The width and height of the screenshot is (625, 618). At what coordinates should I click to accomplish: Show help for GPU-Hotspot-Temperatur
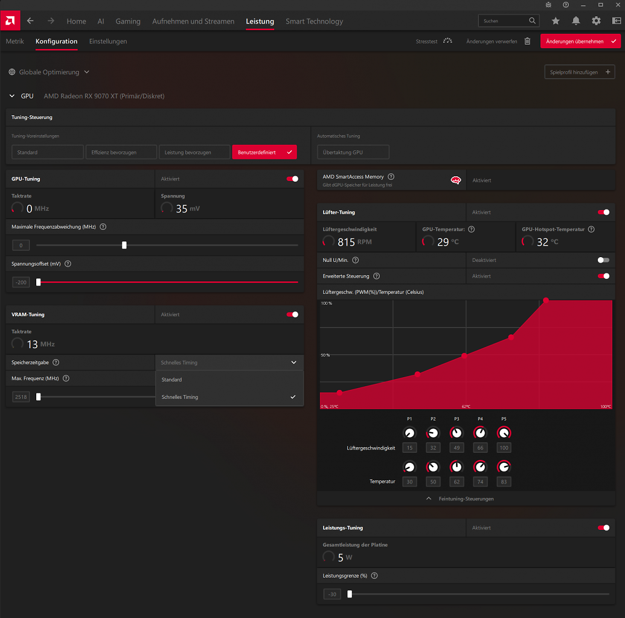tap(591, 229)
